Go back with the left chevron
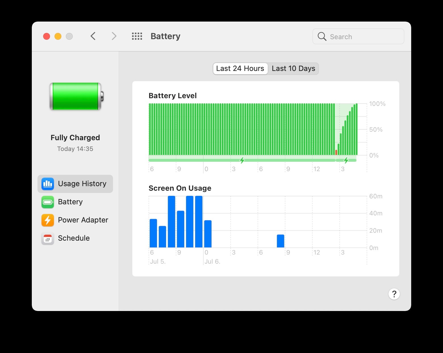 [93, 36]
